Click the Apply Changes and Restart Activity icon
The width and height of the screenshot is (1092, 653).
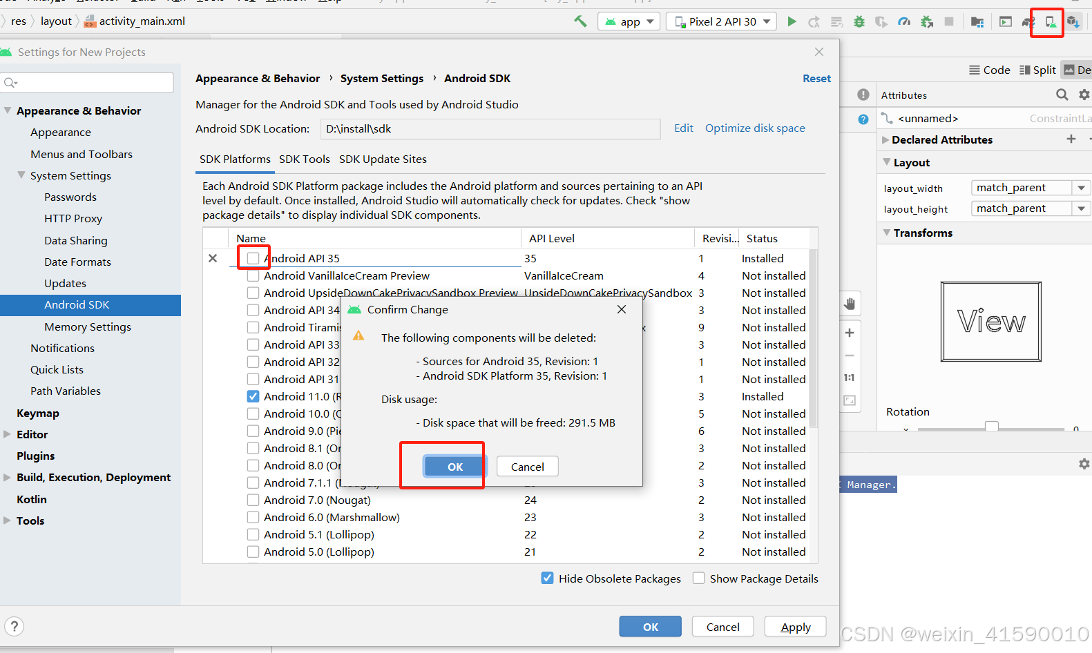click(814, 22)
